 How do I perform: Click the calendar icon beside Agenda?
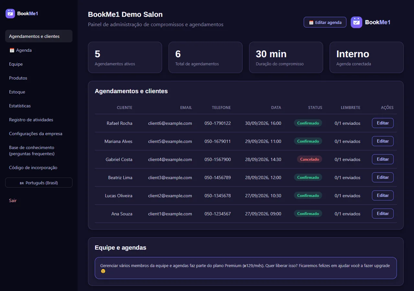pos(12,50)
